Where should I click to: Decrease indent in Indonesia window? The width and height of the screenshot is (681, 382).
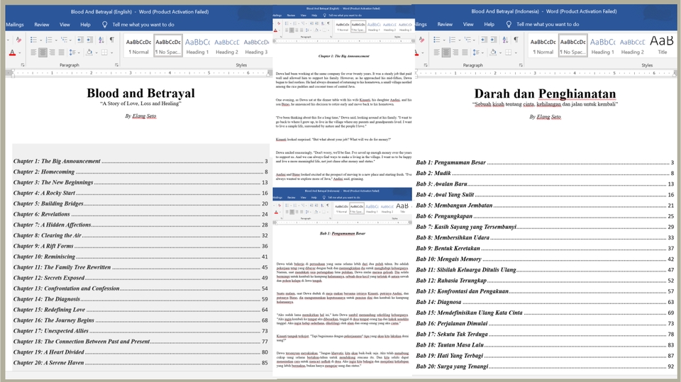[485, 40]
